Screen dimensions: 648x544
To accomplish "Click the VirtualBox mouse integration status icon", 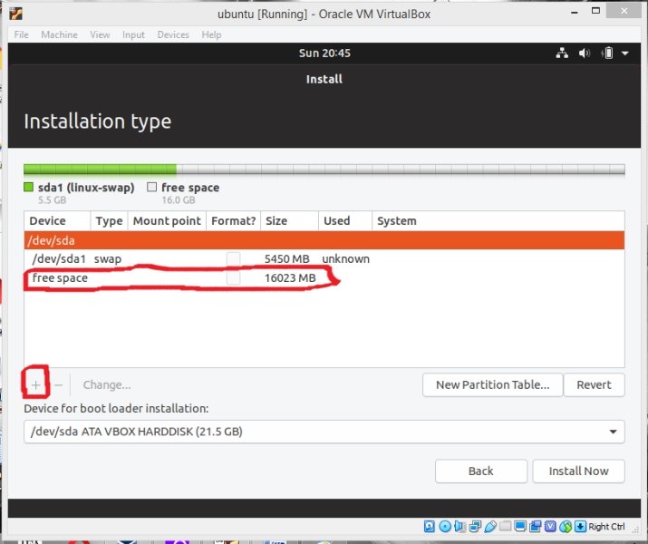I will tap(566, 526).
